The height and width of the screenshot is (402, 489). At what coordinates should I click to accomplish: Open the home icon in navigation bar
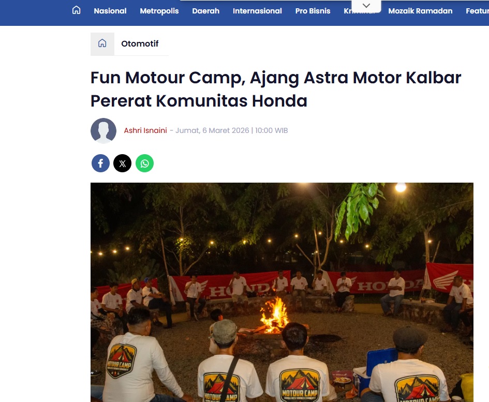coord(77,10)
